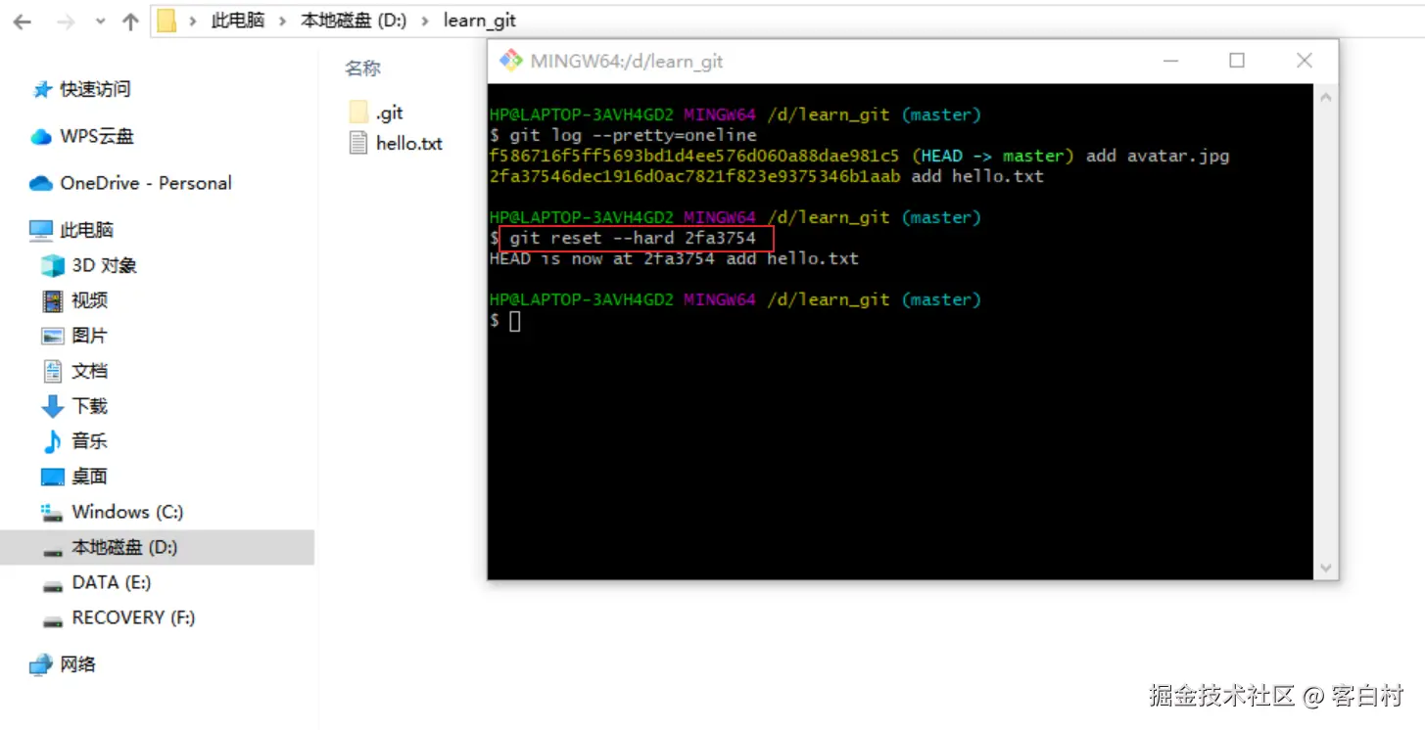Maximize the MINGW64 terminal window

[1237, 61]
